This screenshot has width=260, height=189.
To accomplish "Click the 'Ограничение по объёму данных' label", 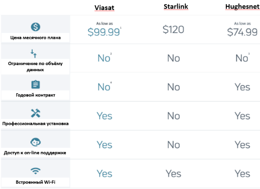I will point(35,67).
